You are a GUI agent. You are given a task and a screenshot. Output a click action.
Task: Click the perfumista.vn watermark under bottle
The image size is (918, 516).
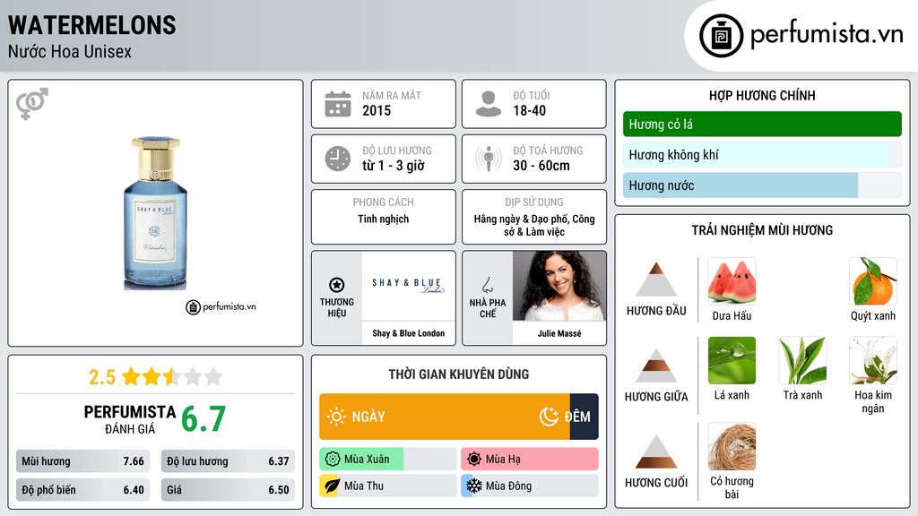[221, 306]
